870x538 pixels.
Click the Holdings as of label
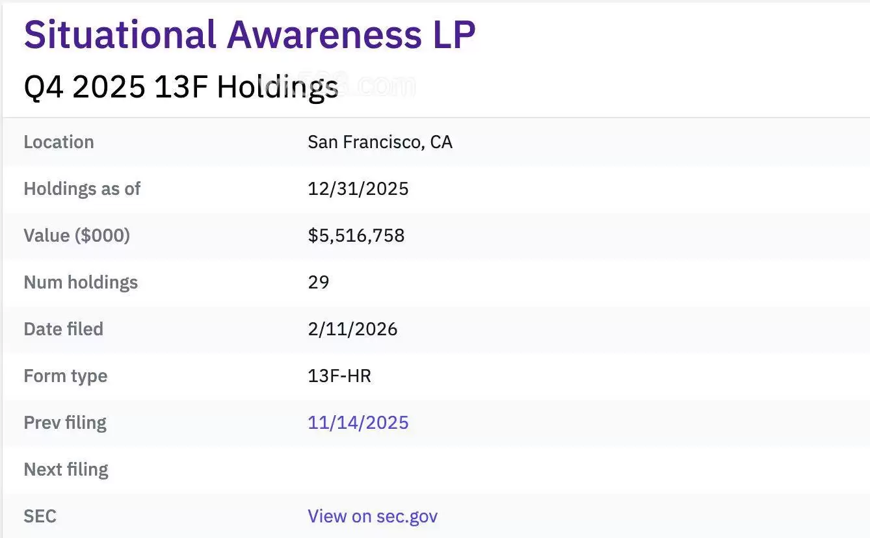82,189
